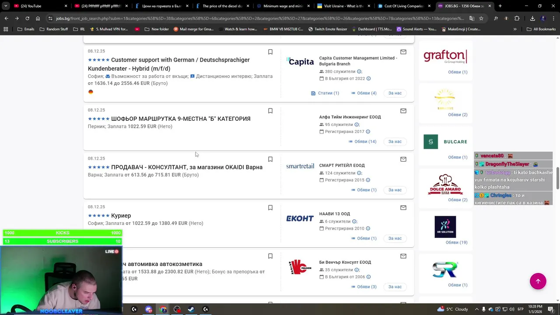The width and height of the screenshot is (560, 315).
Task: Open Capita Статии (1) link
Action: click(x=325, y=93)
